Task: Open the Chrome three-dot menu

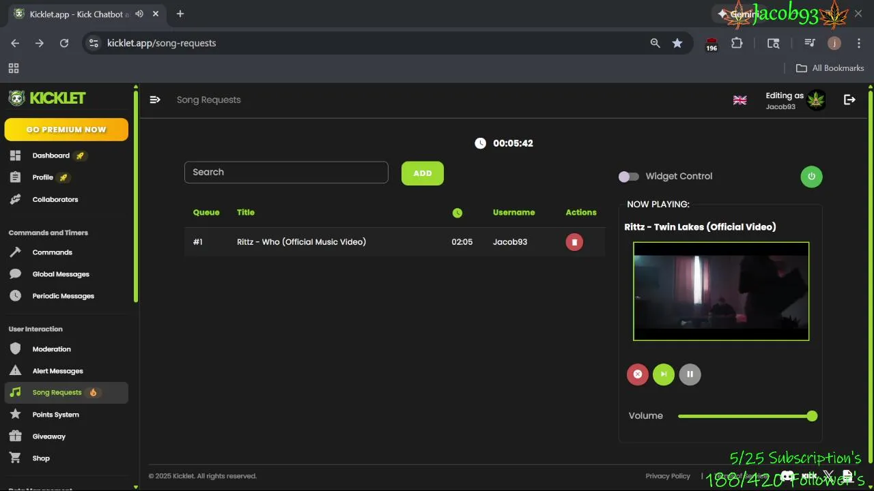Action: click(x=858, y=43)
